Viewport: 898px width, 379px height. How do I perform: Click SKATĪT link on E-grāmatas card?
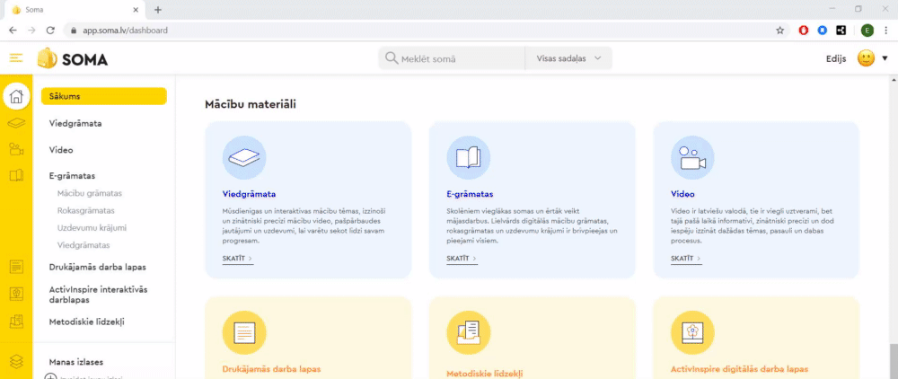point(462,259)
